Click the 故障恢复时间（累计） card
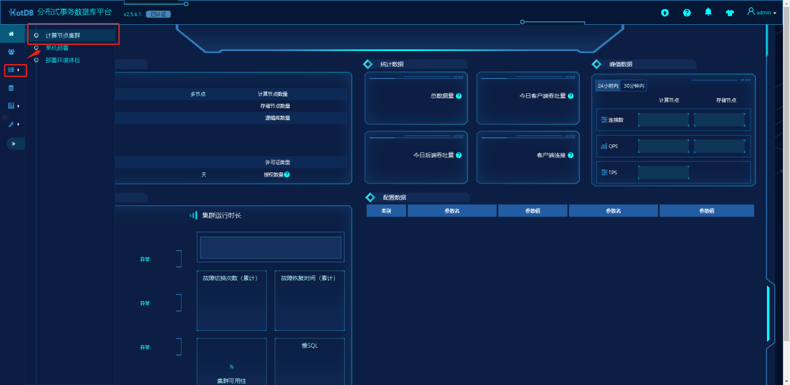 click(x=309, y=300)
